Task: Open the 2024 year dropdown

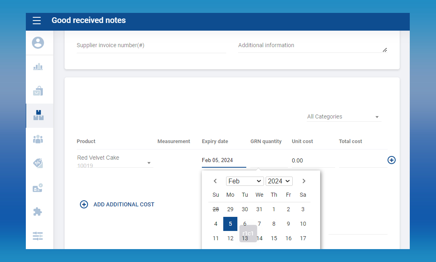Action: click(x=279, y=181)
